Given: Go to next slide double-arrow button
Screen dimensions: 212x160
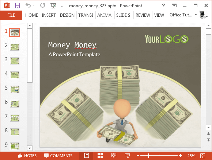Looking at the screenshot, I should coord(208,140).
